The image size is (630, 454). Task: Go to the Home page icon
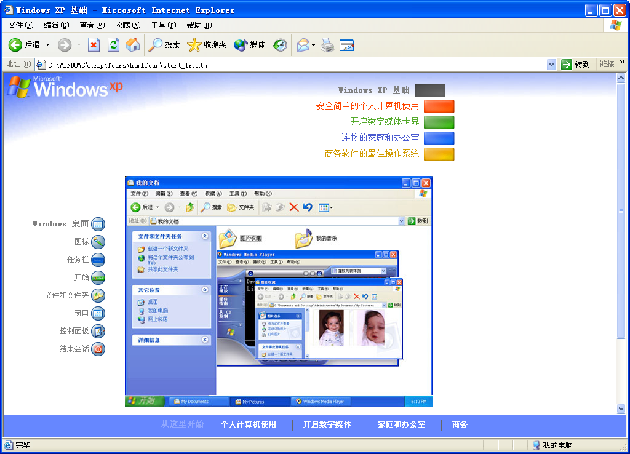pos(133,45)
